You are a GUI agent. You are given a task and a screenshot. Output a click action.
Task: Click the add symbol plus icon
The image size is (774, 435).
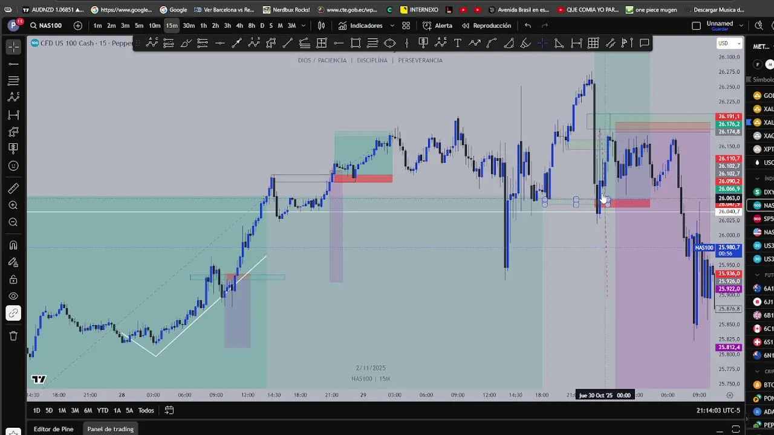point(78,25)
